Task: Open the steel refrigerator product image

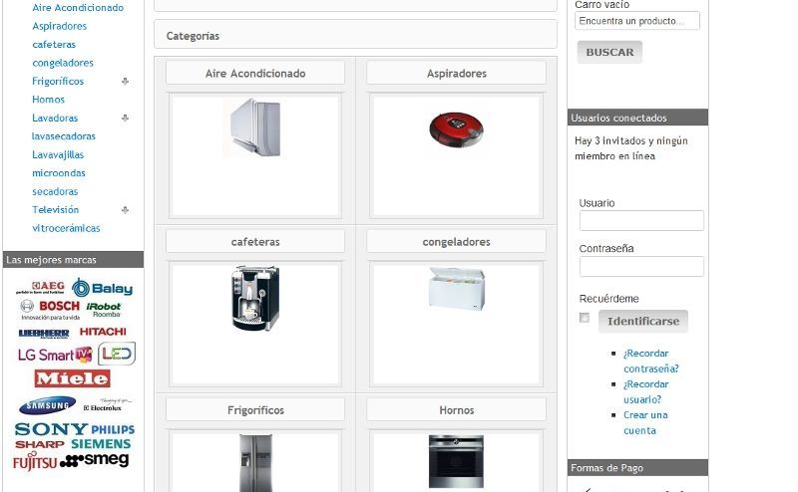Action: point(255,462)
